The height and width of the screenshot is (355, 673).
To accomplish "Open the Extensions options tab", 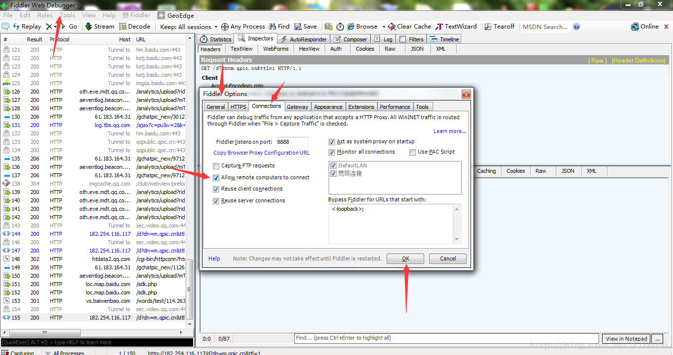I will 361,106.
